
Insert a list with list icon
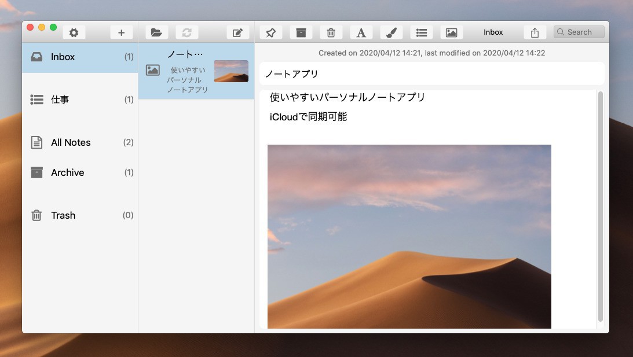421,33
